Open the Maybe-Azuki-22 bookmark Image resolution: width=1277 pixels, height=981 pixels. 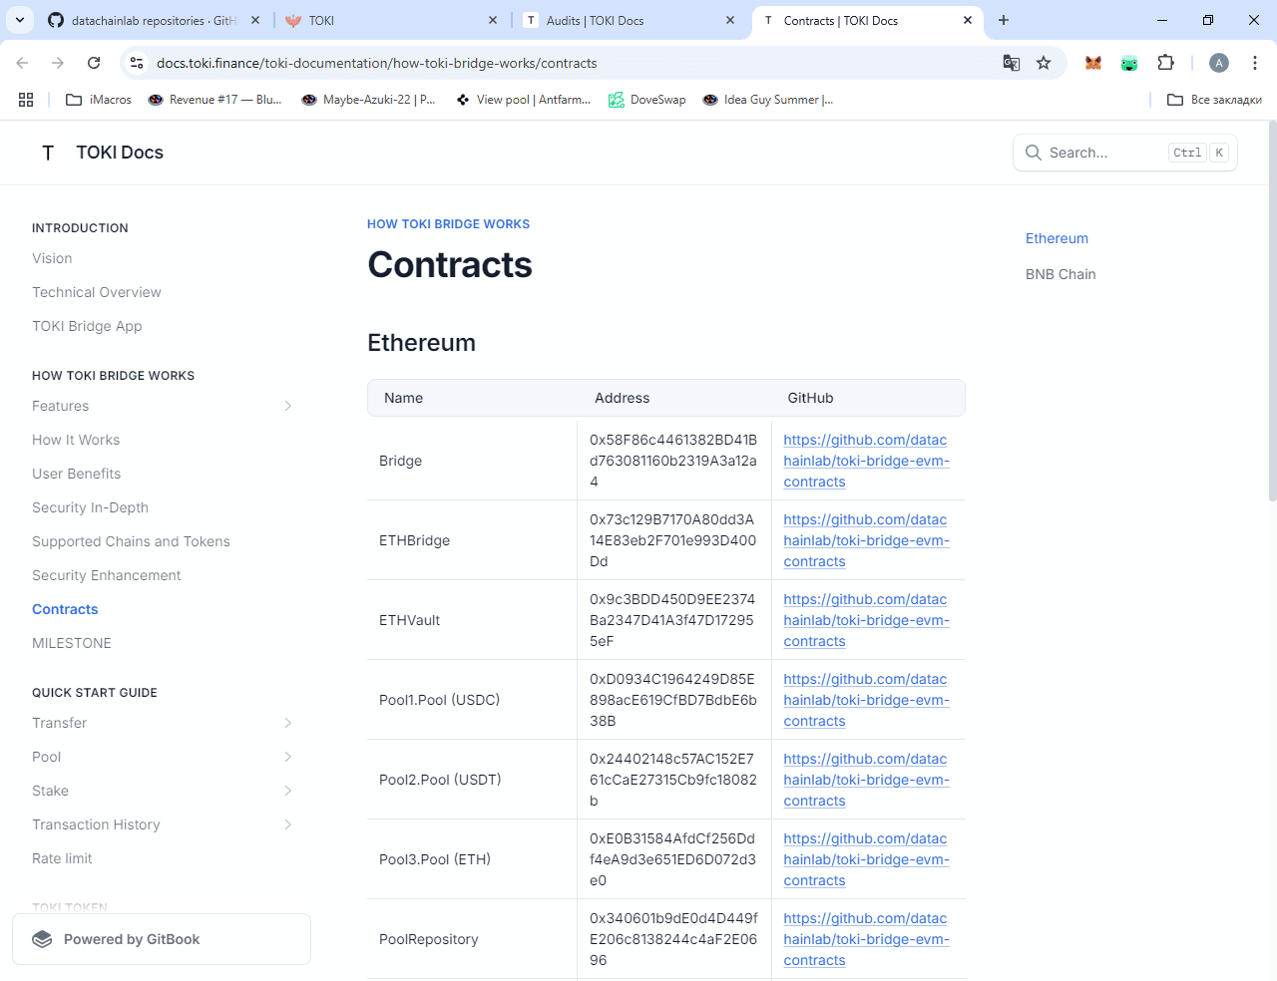(x=368, y=100)
